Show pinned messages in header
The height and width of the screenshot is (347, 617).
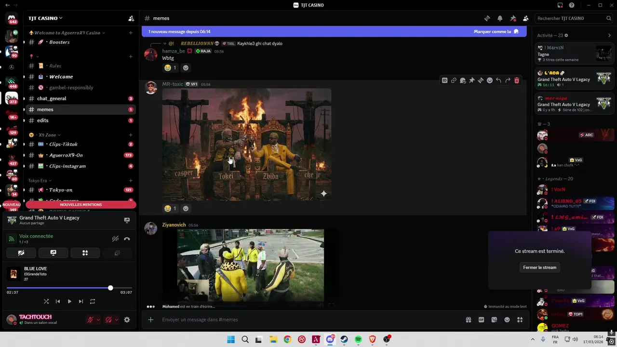click(x=513, y=18)
